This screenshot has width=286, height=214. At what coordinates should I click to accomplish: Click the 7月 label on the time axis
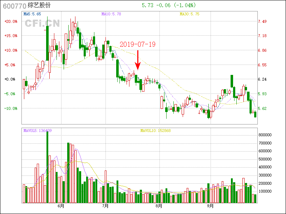coord(105,206)
